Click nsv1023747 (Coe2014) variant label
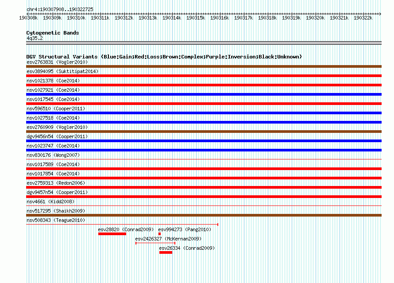This screenshot has height=283, width=394. (53, 146)
